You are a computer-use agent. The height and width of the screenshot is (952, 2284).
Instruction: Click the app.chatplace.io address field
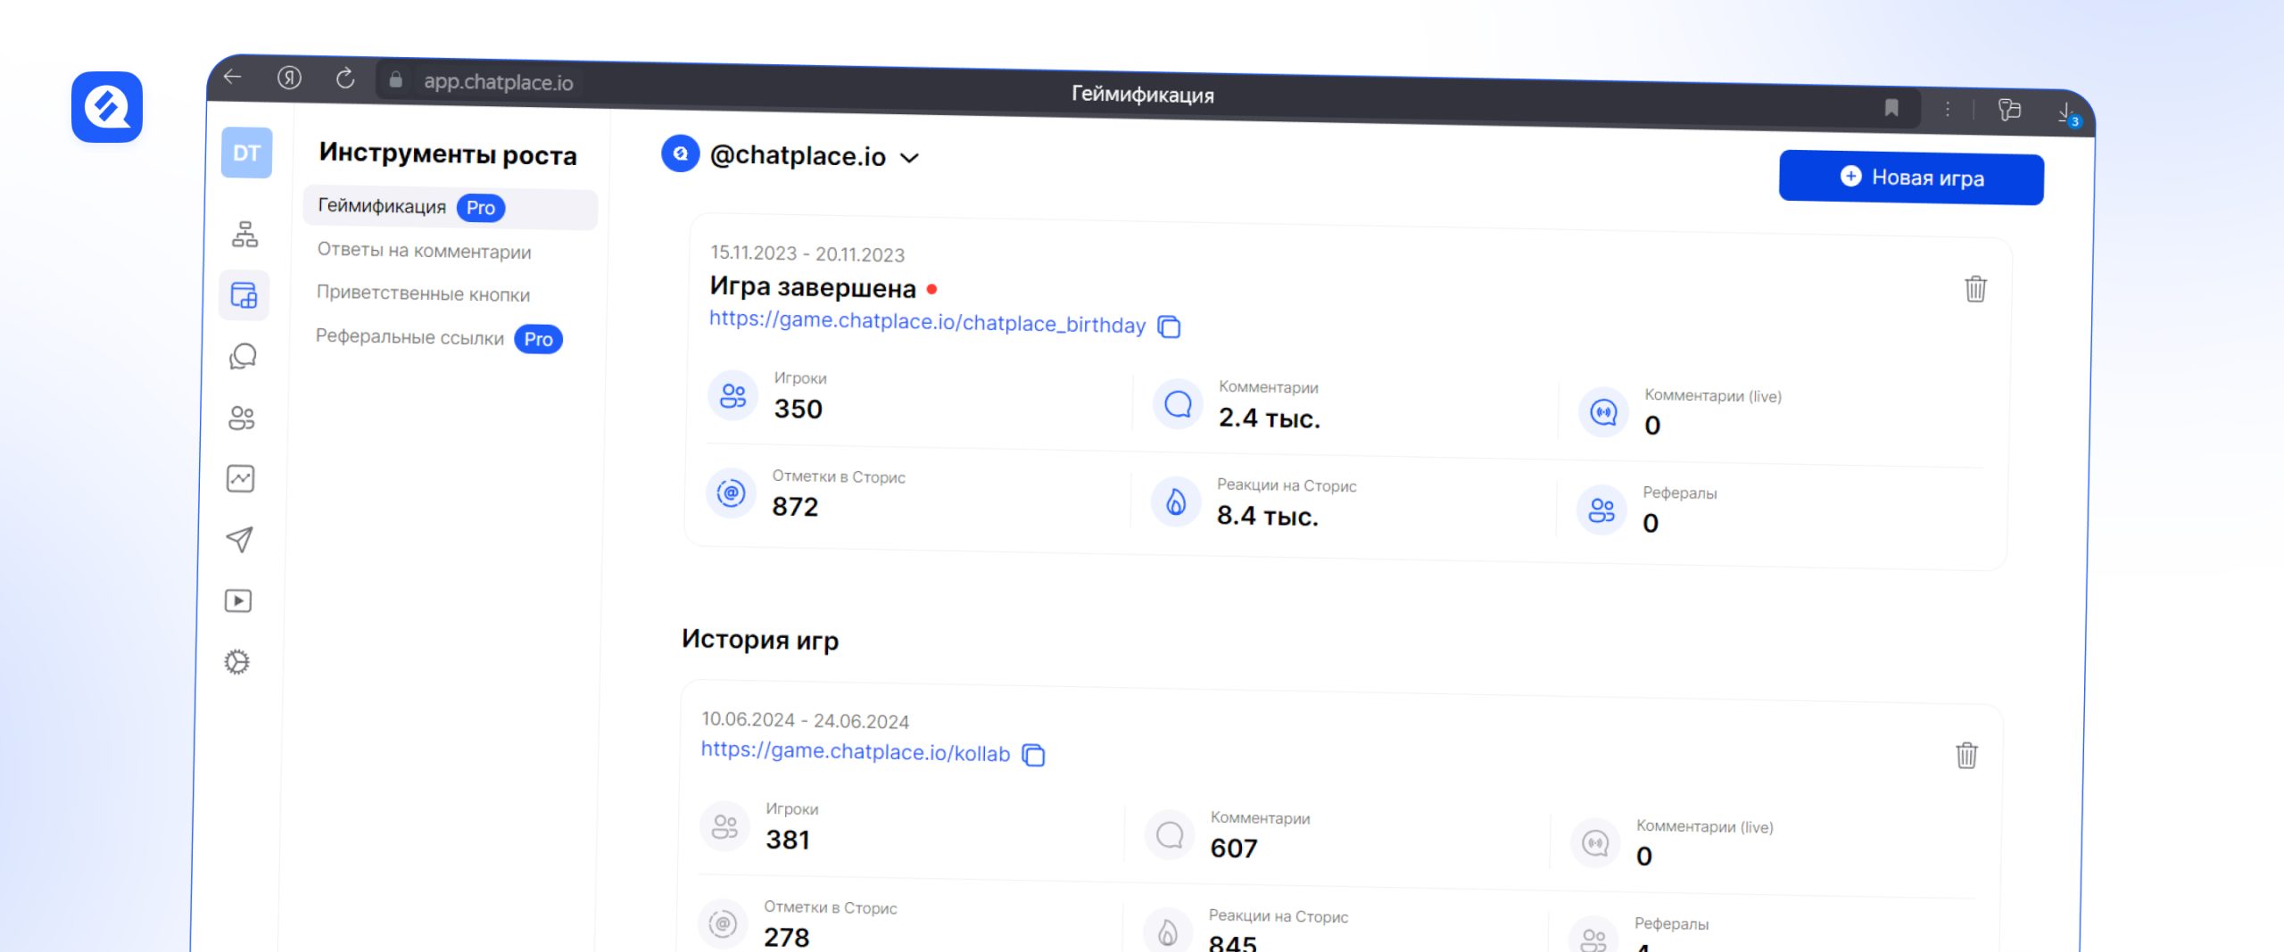[x=498, y=82]
